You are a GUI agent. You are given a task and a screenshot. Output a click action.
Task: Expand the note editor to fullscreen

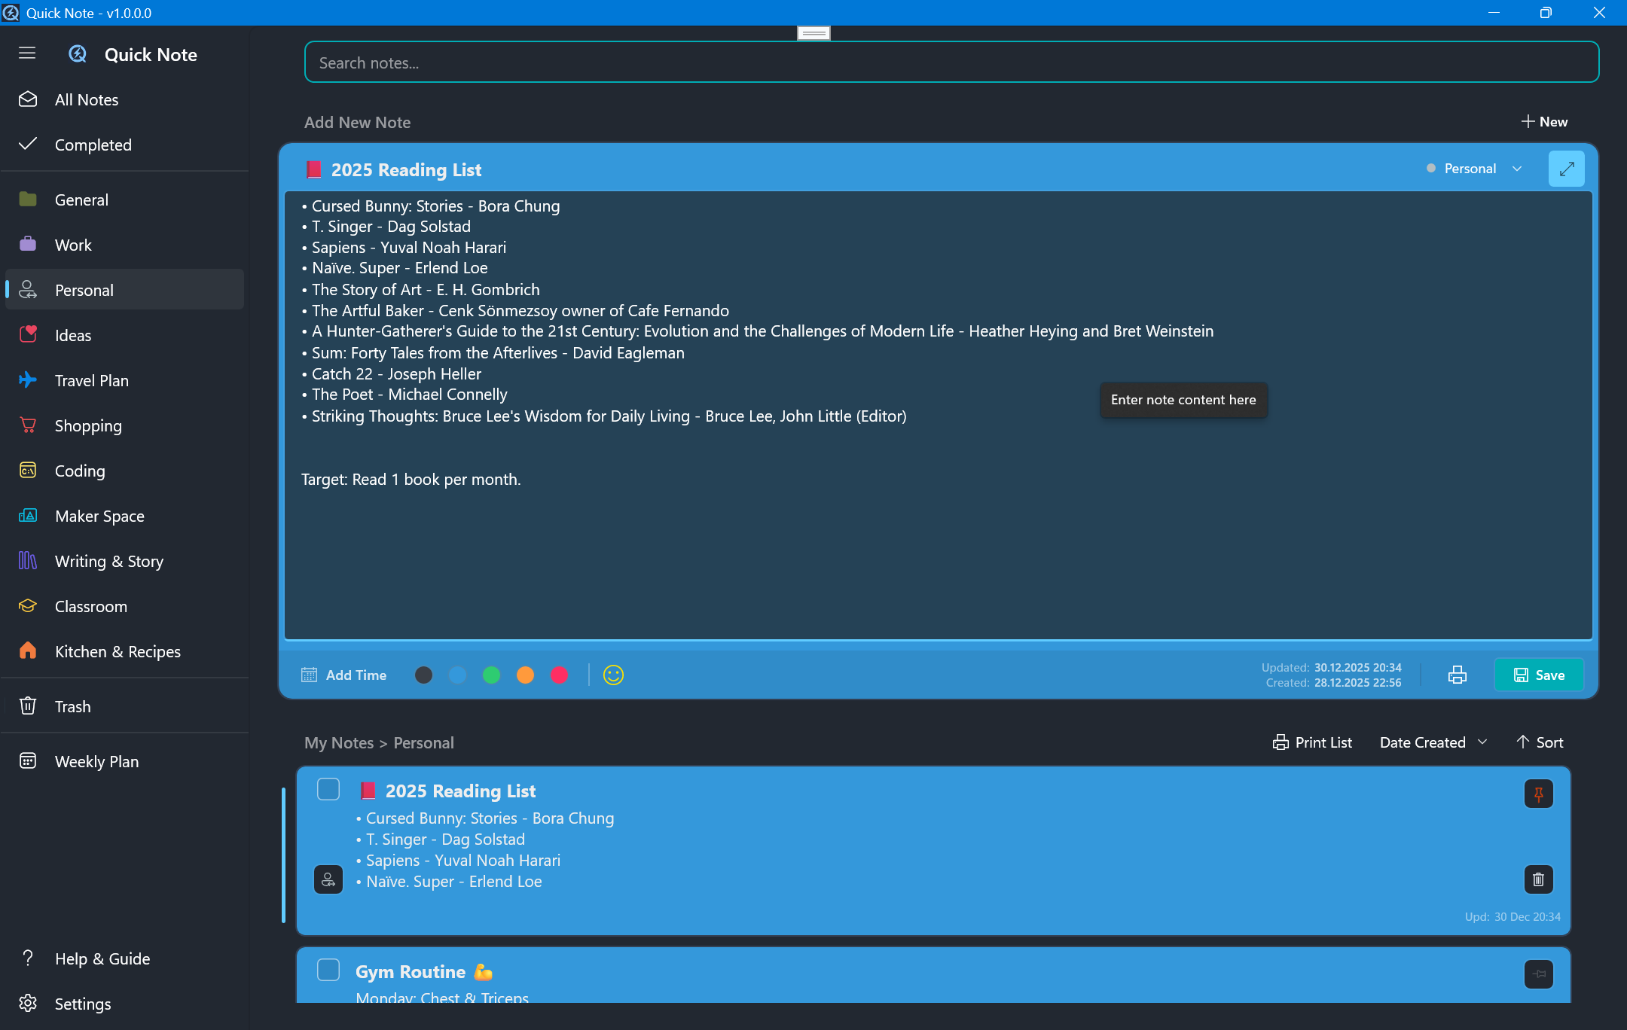pyautogui.click(x=1566, y=169)
